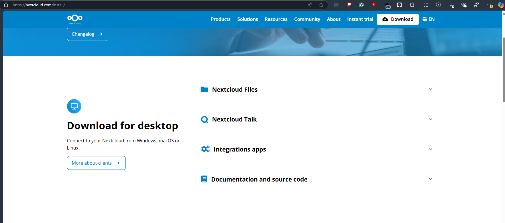
Task: Open the browser Settings and more menu
Action: (x=490, y=5)
